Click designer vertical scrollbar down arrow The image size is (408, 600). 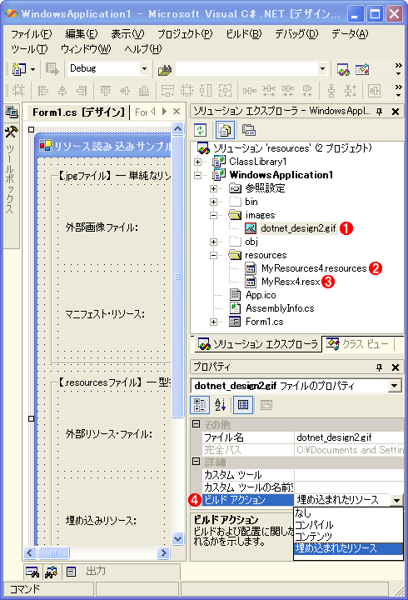(178, 539)
